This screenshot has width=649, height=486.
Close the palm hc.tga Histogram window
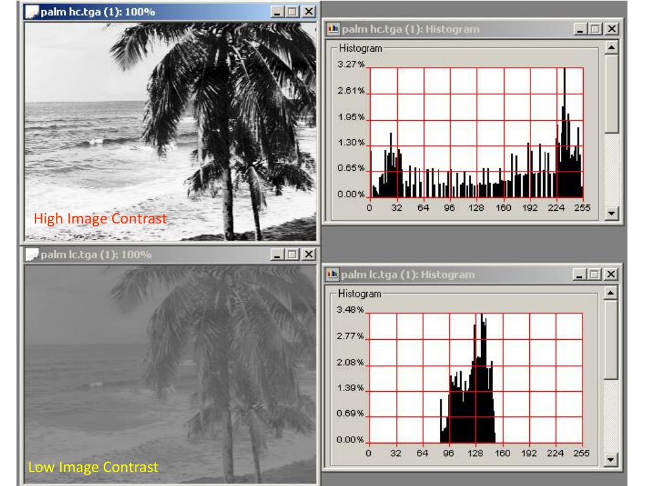612,29
